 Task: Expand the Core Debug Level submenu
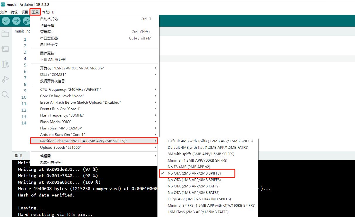click(x=94, y=96)
